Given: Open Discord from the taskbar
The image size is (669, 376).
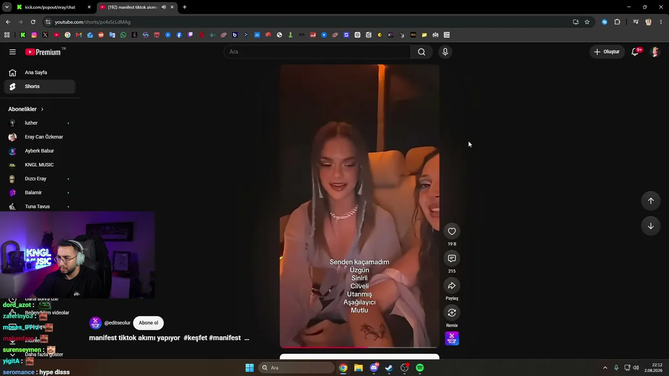Looking at the screenshot, I should click(374, 368).
